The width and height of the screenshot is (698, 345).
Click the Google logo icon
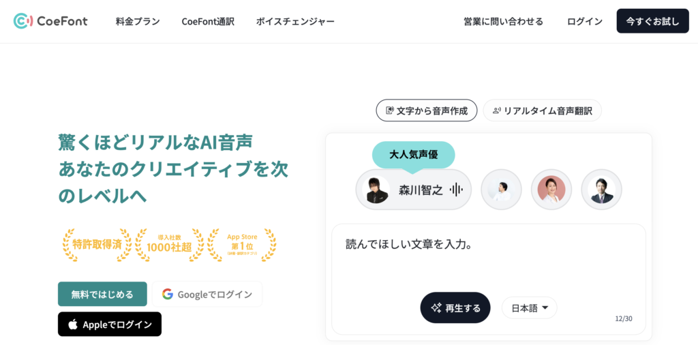(x=168, y=294)
